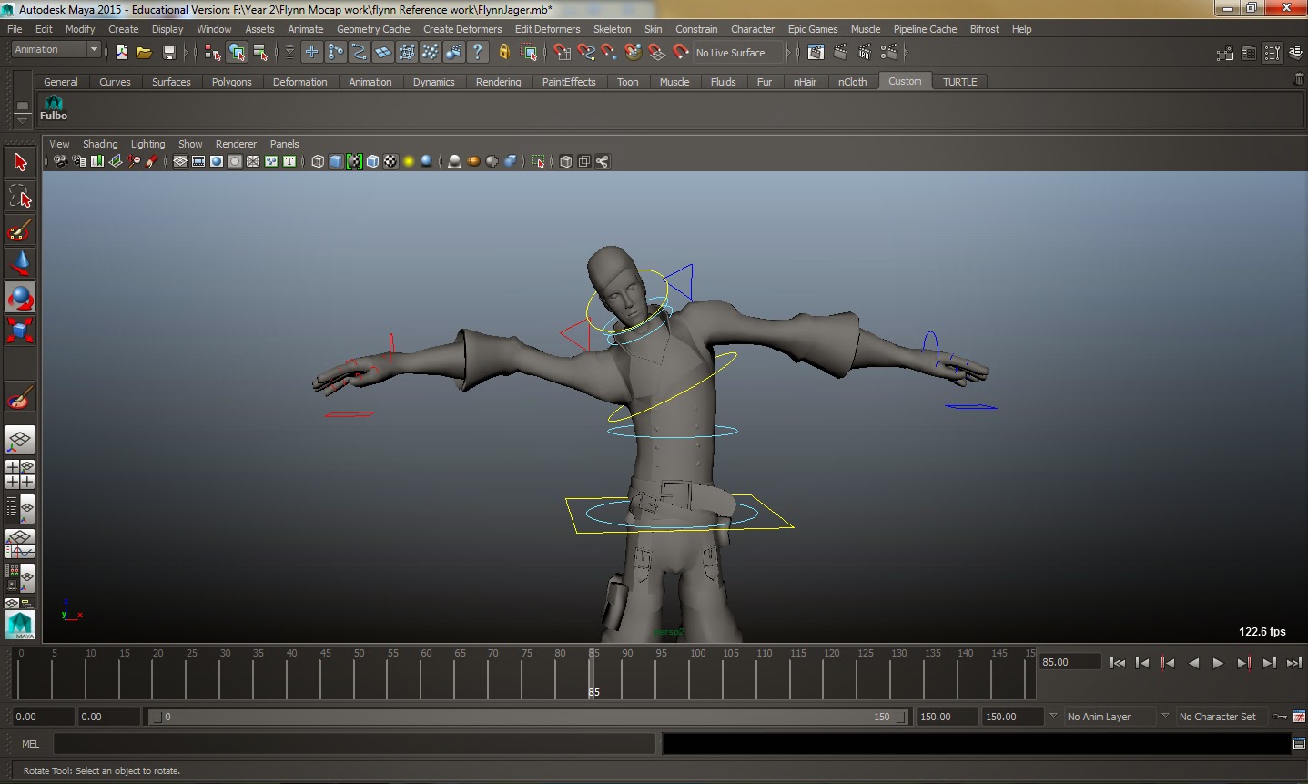Click the auto keyframe toggle key icon
The image size is (1308, 784).
coord(1279,717)
